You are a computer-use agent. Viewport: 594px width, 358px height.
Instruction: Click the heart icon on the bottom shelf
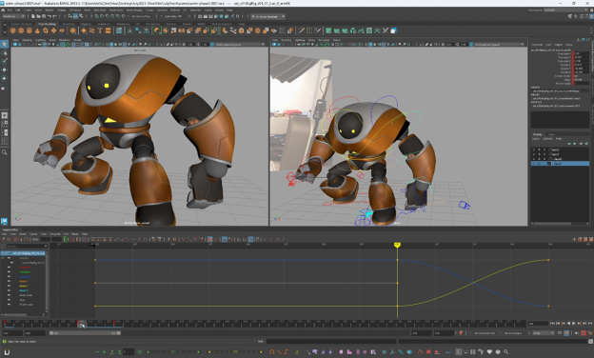point(489,352)
